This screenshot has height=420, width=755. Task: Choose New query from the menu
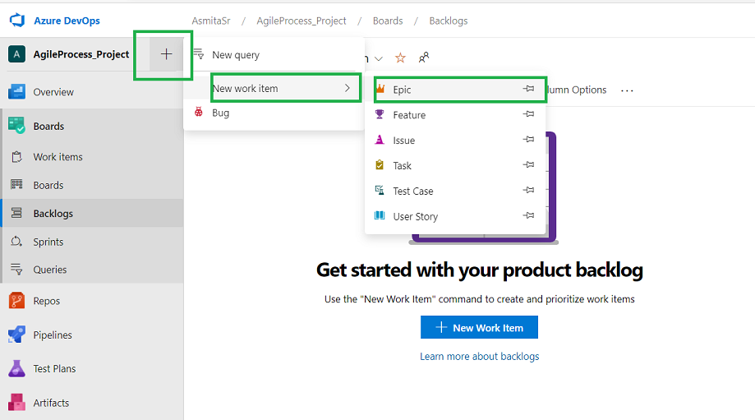[235, 55]
